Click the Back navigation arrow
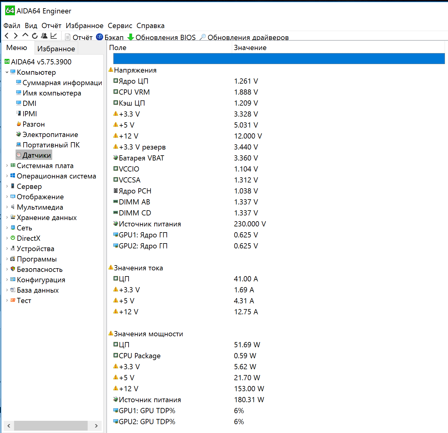This screenshot has height=433, width=448. (7, 36)
